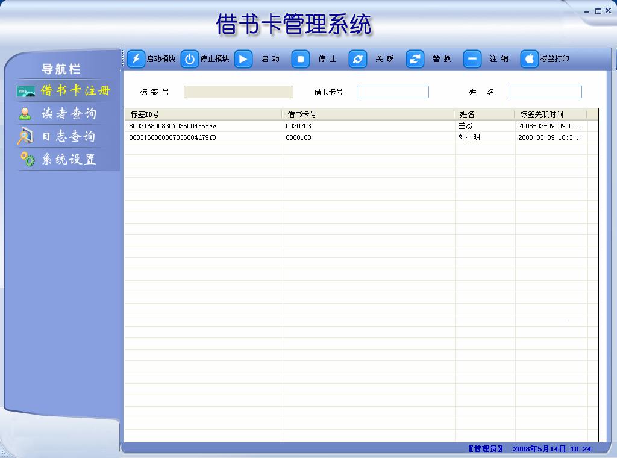Click the minus 注销 icon
Image resolution: width=617 pixels, height=458 pixels.
point(472,59)
